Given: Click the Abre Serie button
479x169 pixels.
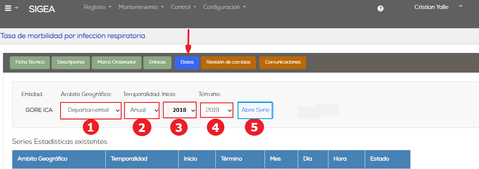Looking at the screenshot, I should point(255,110).
